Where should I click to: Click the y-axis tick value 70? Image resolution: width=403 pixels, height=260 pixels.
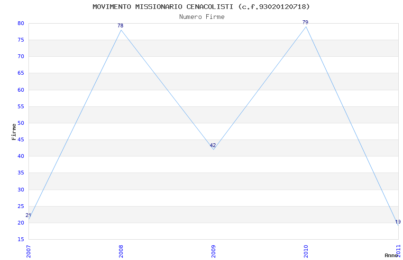(21, 57)
